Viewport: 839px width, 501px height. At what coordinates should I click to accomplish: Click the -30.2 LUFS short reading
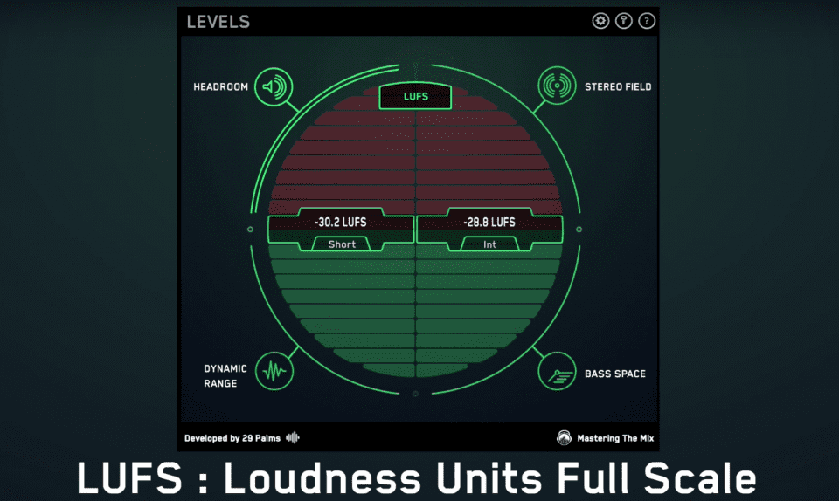[x=340, y=223]
